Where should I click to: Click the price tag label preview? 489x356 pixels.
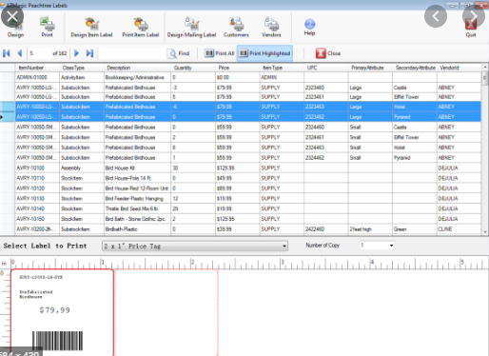62,312
